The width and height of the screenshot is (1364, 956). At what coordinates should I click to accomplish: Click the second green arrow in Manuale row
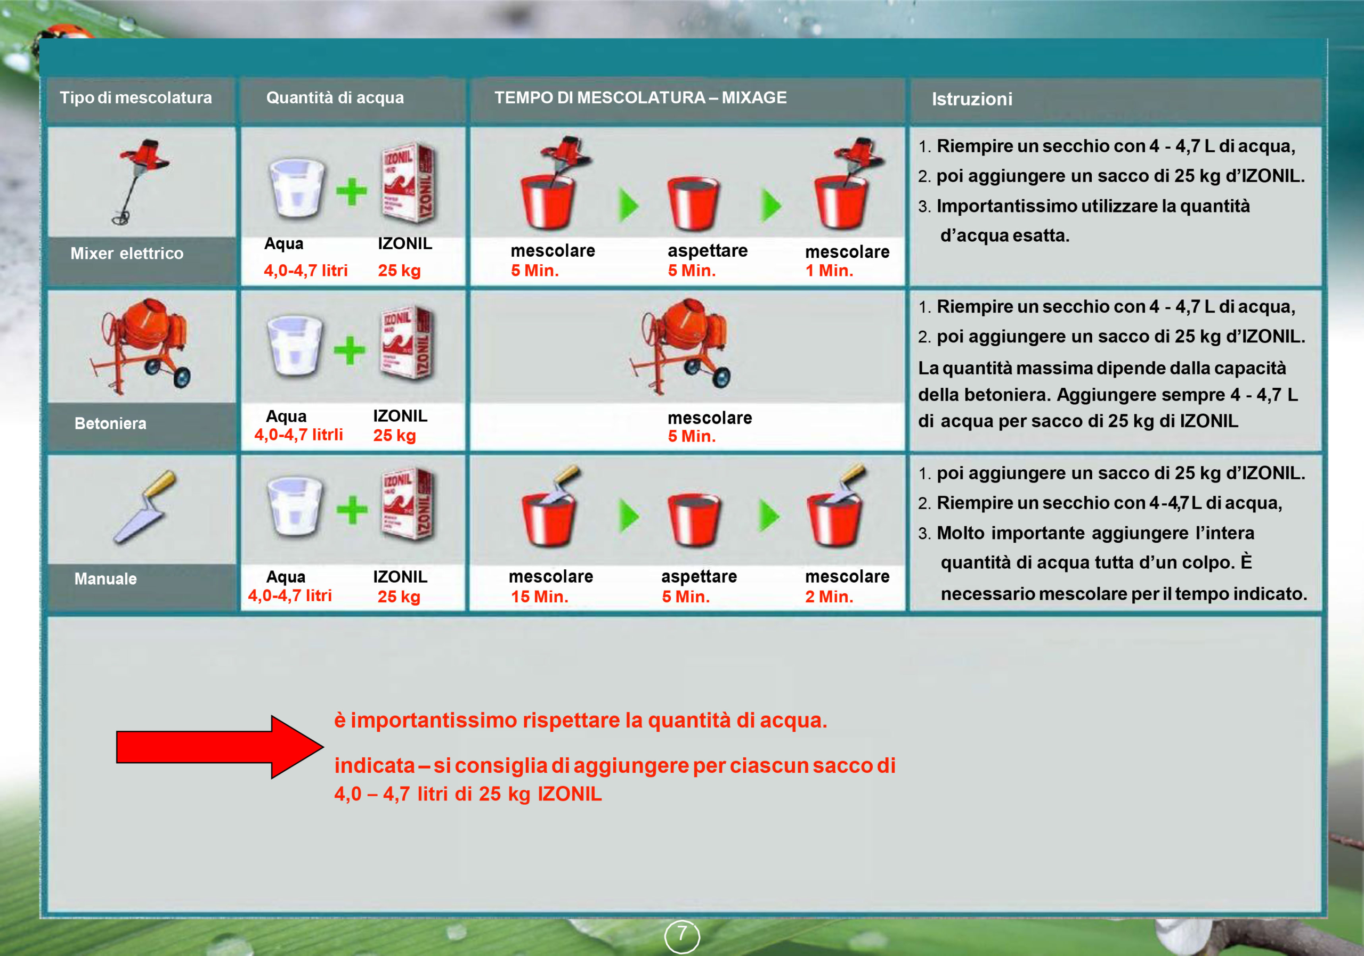click(x=769, y=516)
